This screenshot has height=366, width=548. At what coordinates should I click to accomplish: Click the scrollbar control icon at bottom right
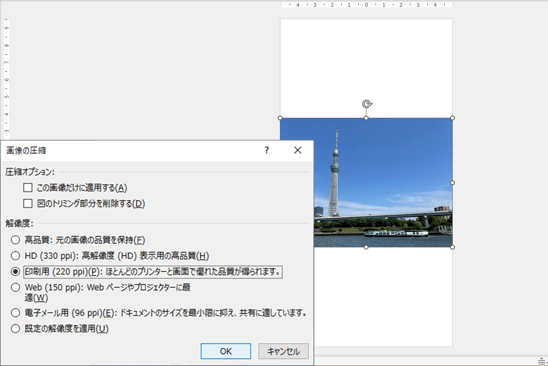click(x=542, y=361)
